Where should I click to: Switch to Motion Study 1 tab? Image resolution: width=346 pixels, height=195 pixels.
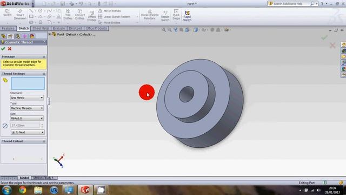tap(43, 178)
